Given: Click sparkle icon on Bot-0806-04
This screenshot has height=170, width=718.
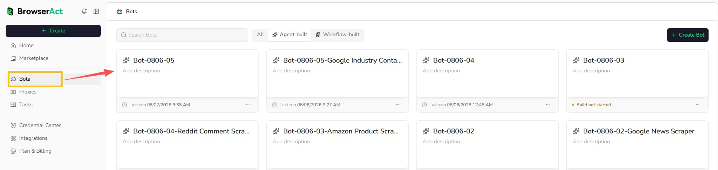Looking at the screenshot, I should coord(426,60).
